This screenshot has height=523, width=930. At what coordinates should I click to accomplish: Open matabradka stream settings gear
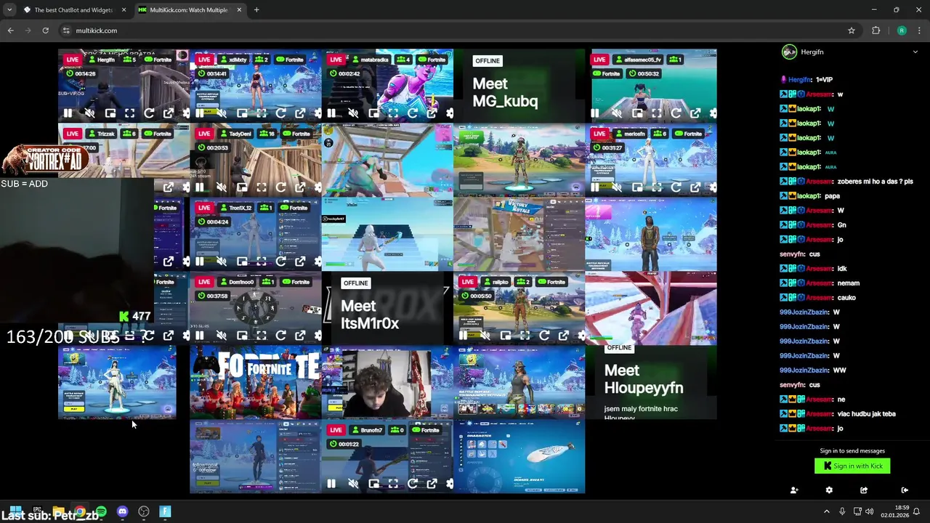click(x=450, y=113)
